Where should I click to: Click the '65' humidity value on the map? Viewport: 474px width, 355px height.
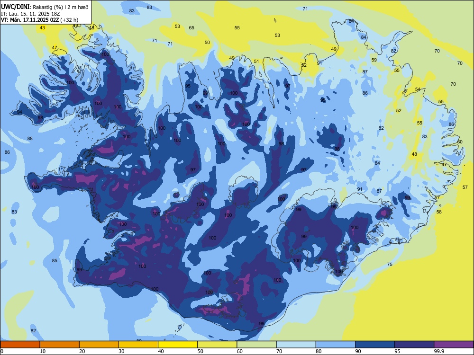point(191,28)
